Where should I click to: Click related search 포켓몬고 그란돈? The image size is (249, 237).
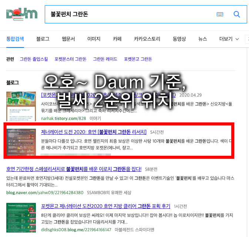tap(138, 59)
